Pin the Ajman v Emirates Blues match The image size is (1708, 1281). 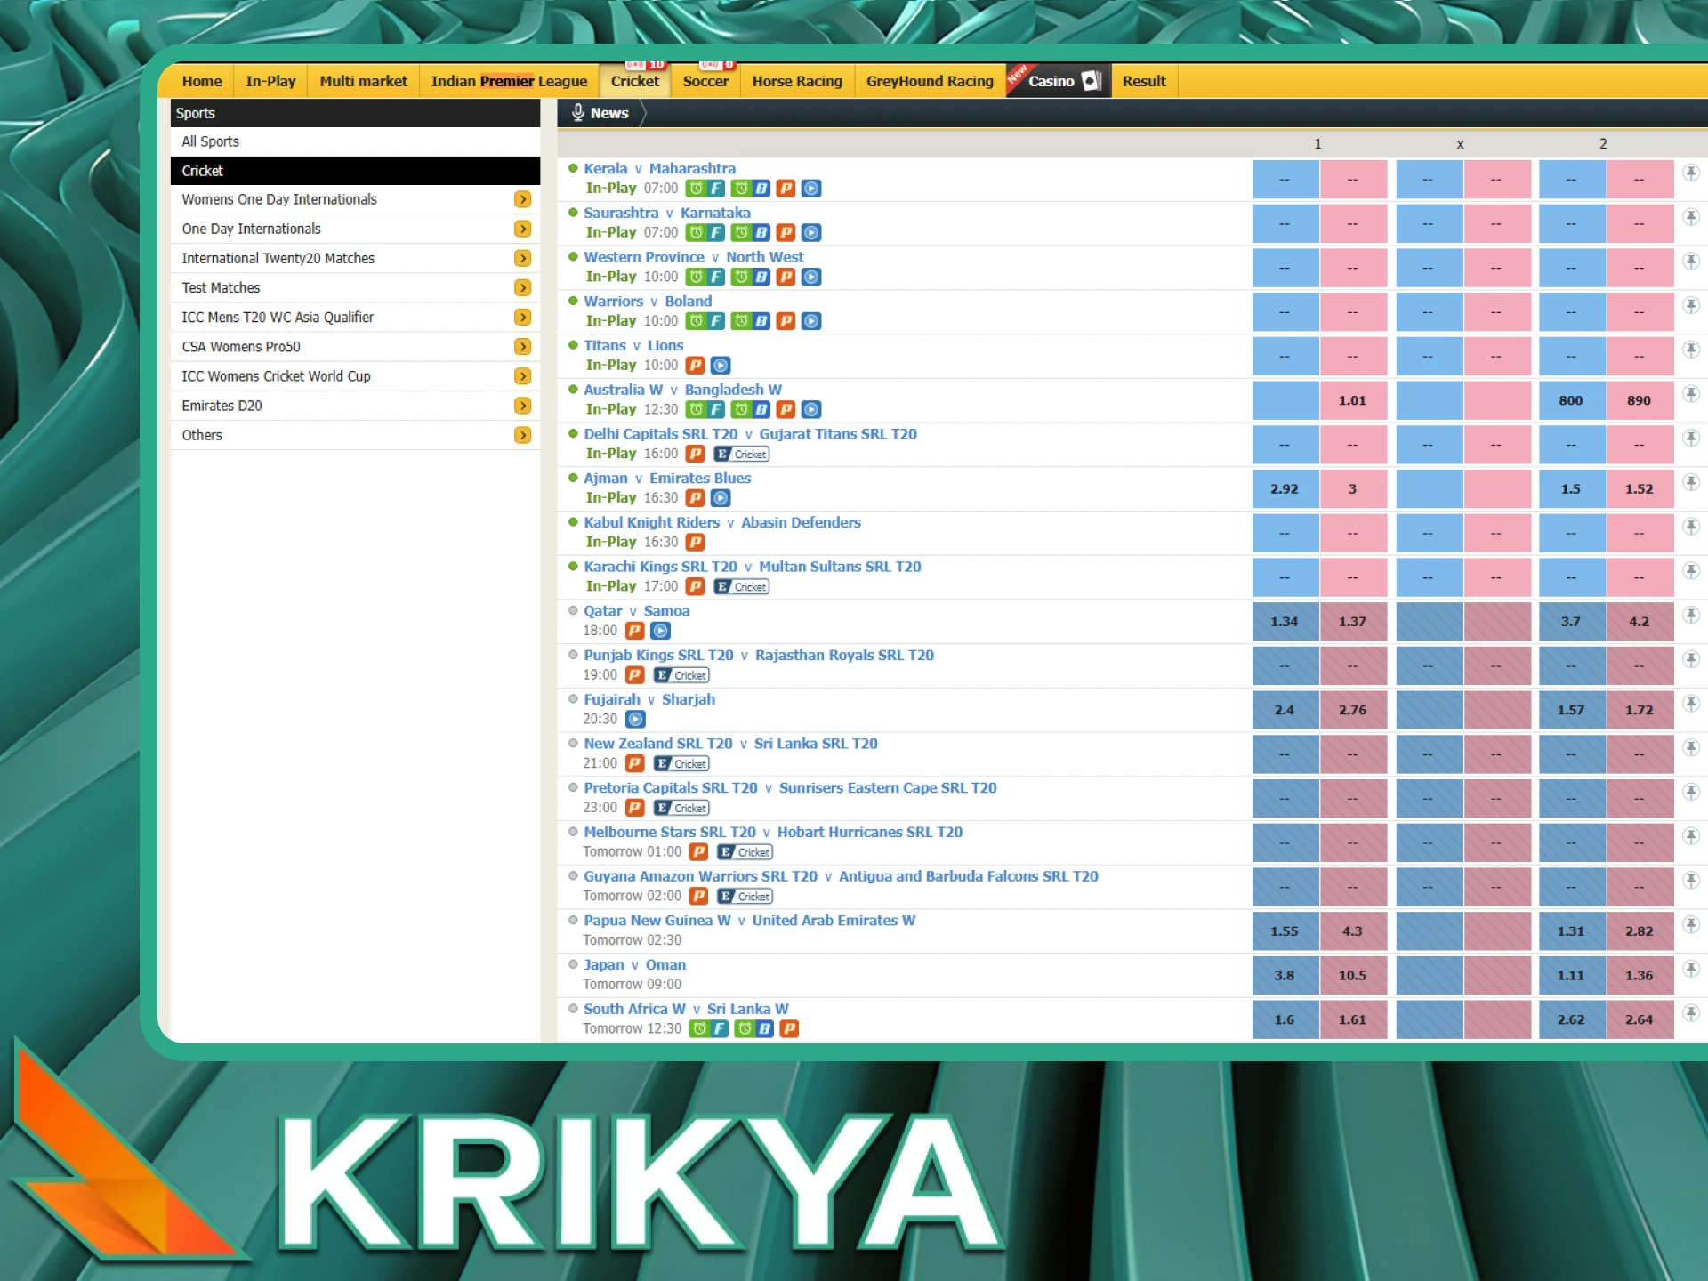pyautogui.click(x=1691, y=482)
